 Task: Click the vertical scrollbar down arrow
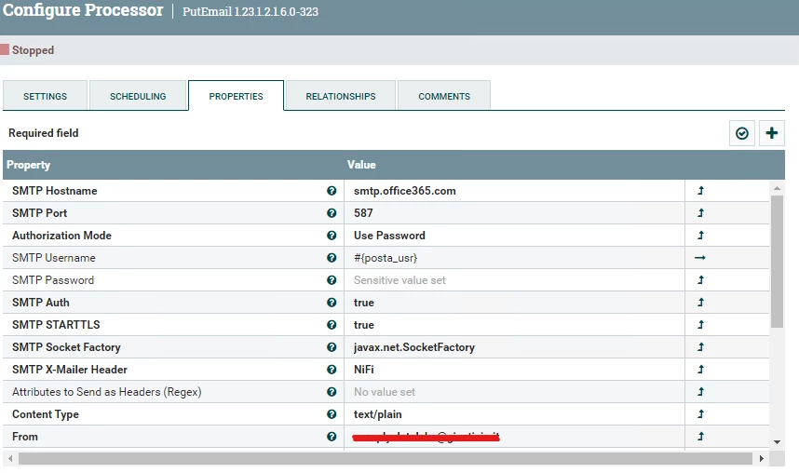click(777, 442)
